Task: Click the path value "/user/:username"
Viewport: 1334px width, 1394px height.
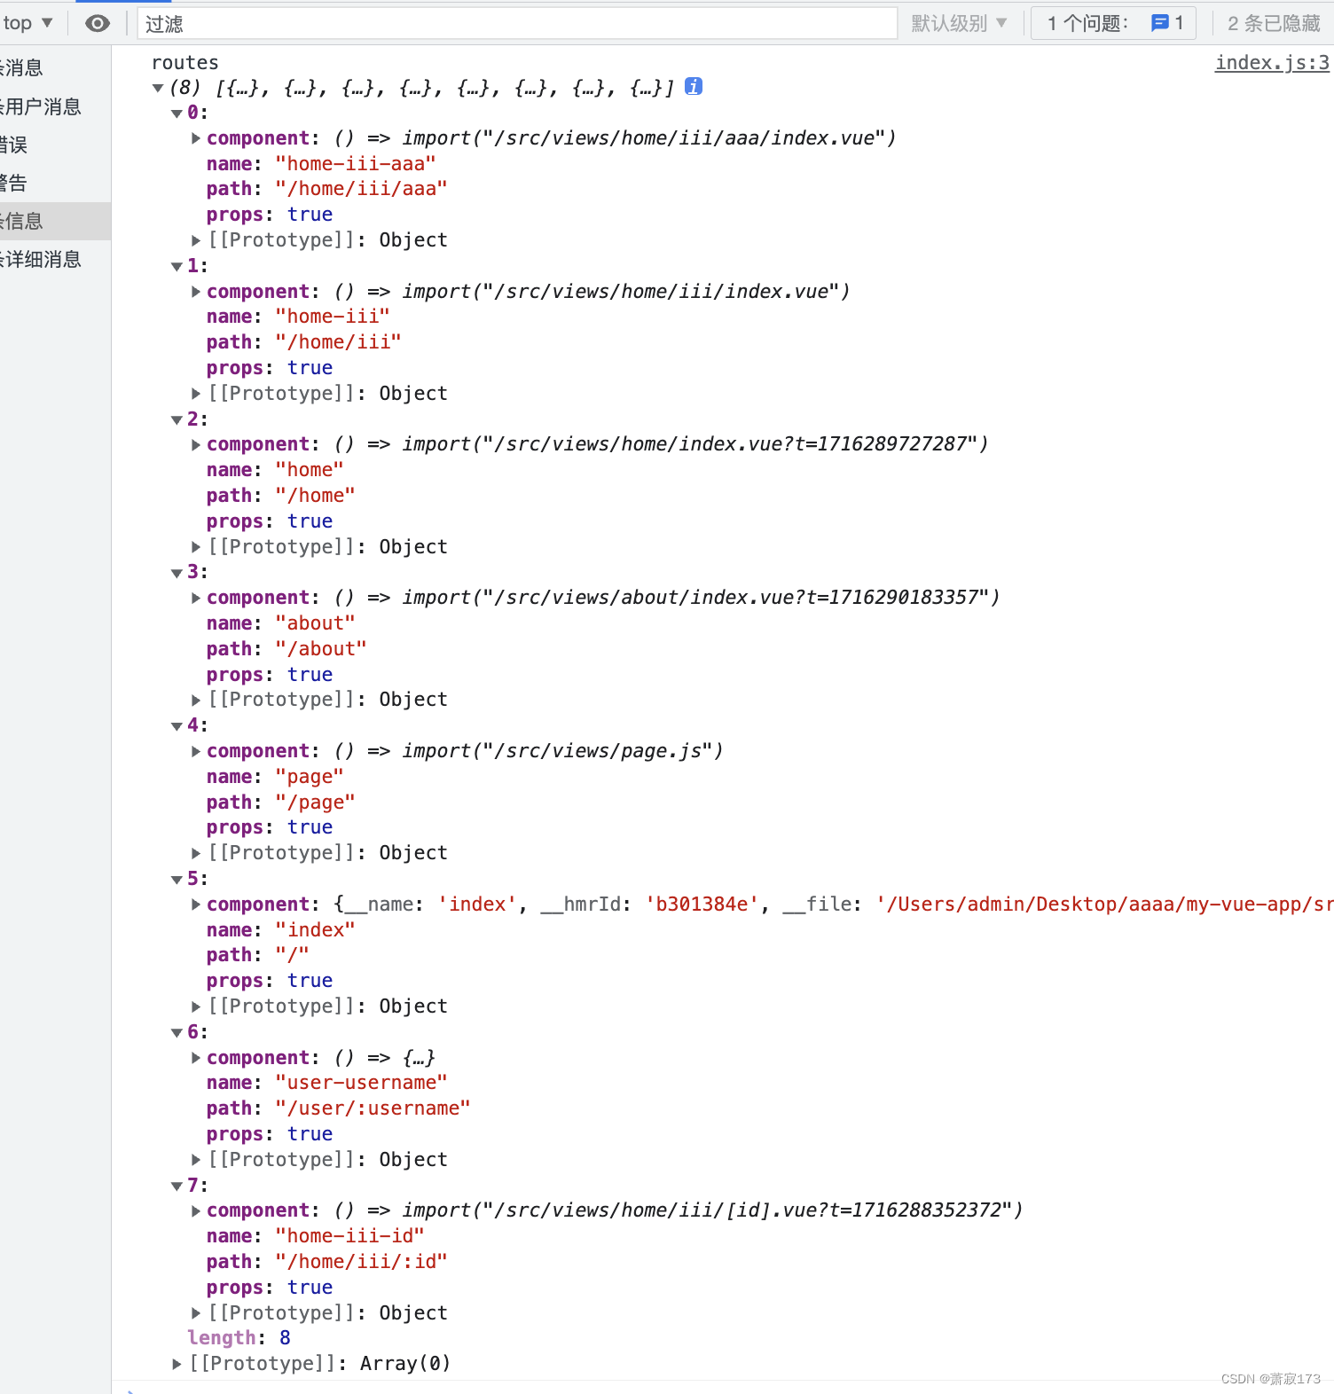Action: (373, 1108)
